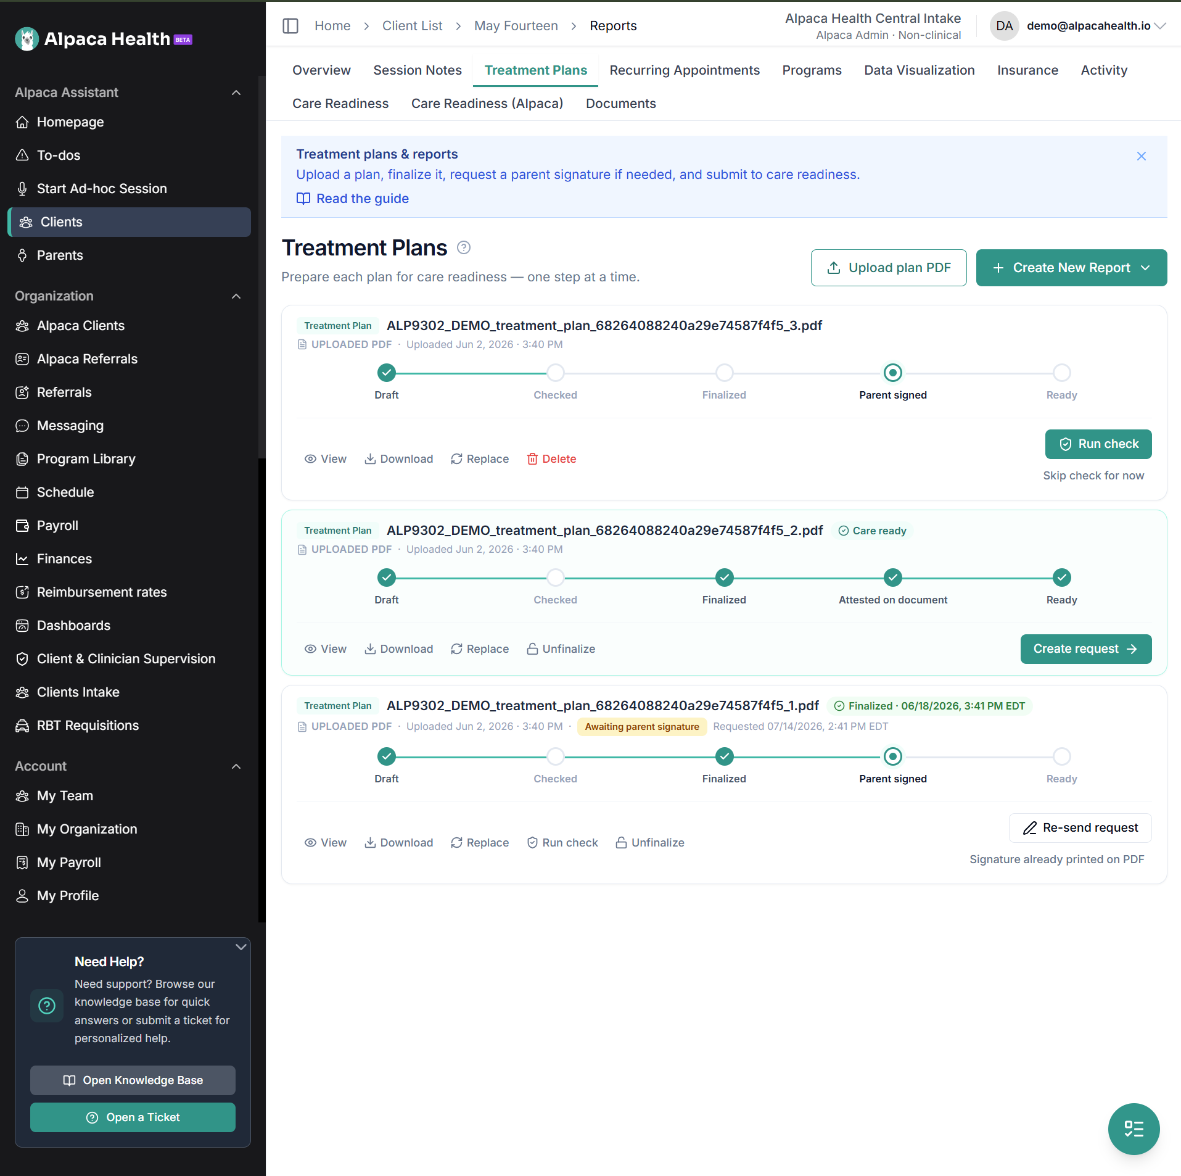
Task: Collapse the Account section
Action: [x=236, y=766]
